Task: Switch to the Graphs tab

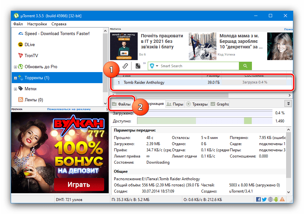Action: pos(220,104)
